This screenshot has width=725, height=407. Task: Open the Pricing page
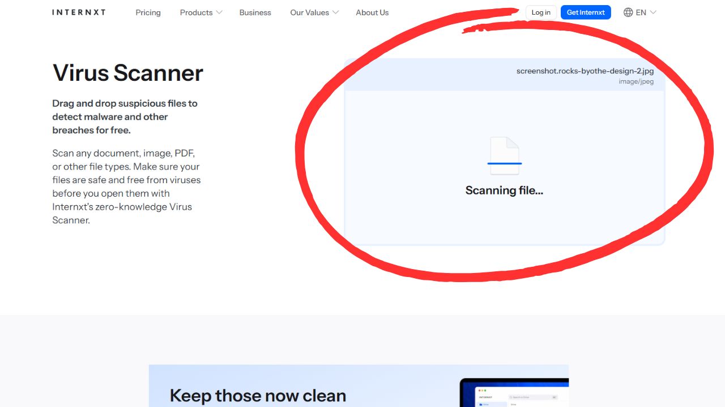click(148, 12)
